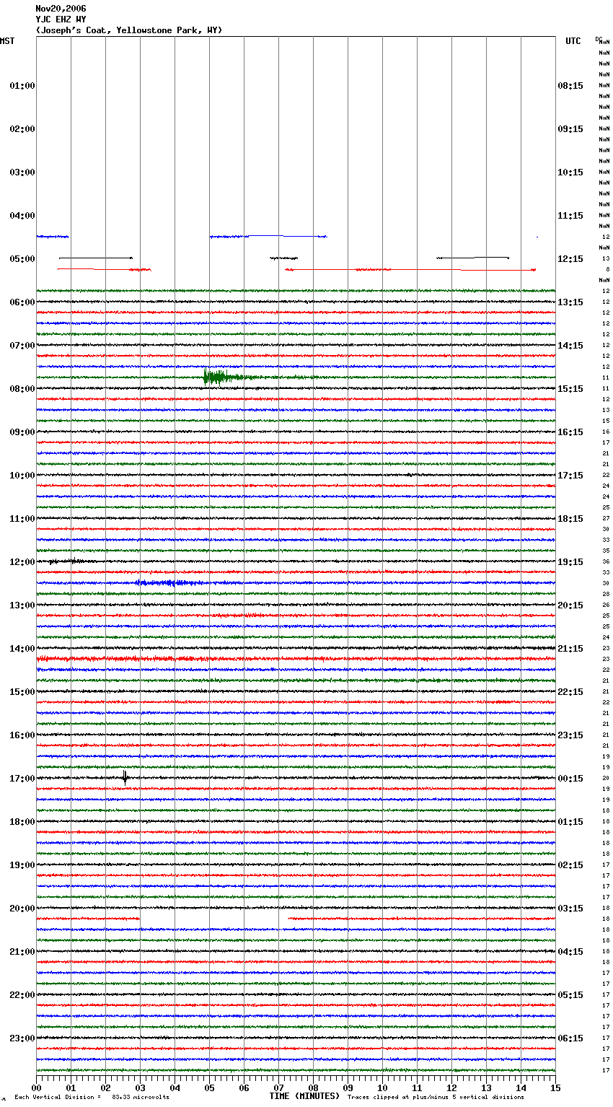This screenshot has width=613, height=1107.
Task: Click the 21:15 UTC time label
Action: click(x=570, y=649)
